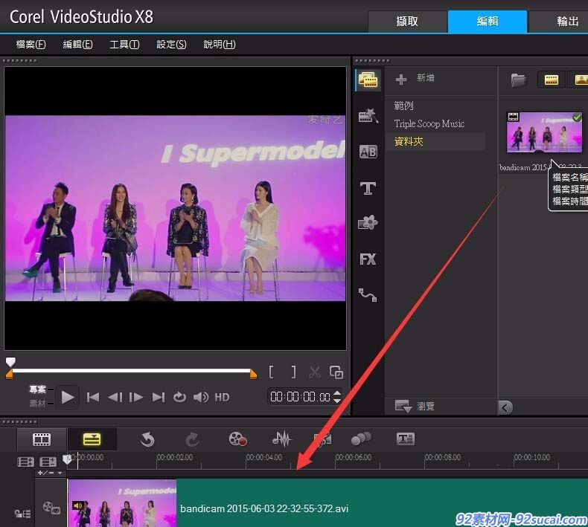Select the bandicam clip on timeline
The width and height of the screenshot is (588, 527).
coord(327,503)
